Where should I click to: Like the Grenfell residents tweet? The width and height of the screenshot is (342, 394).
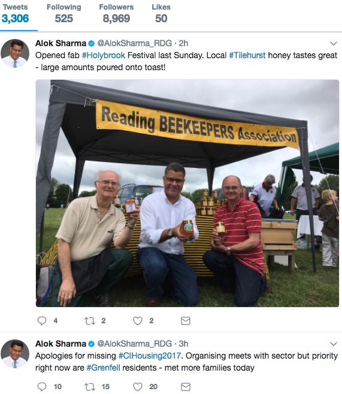coord(138,387)
